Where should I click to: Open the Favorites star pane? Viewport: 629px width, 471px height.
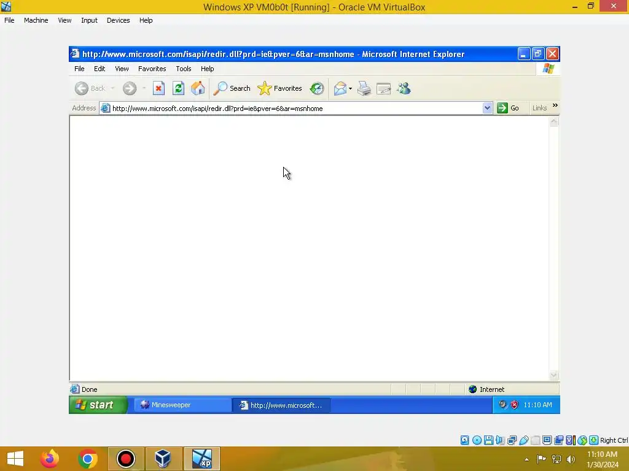[x=279, y=88]
